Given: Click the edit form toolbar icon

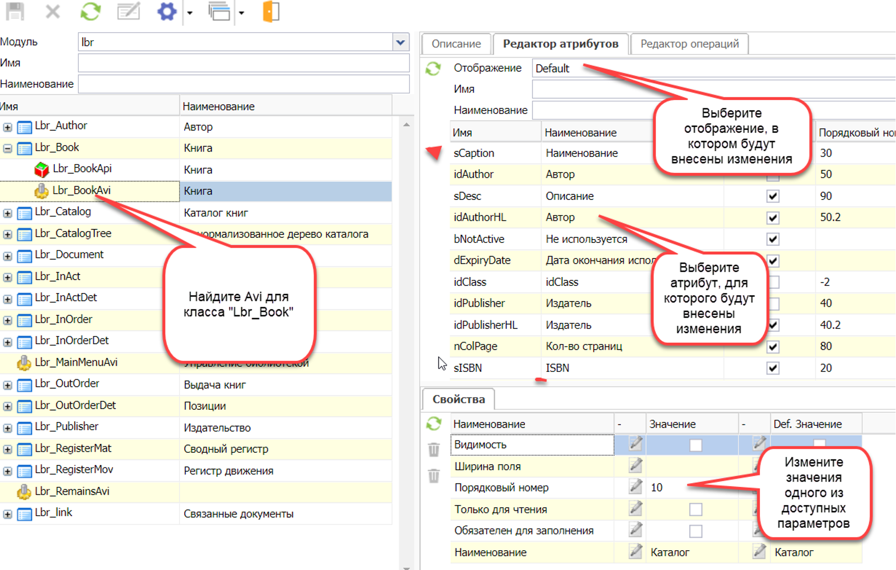Looking at the screenshot, I should tap(128, 11).
